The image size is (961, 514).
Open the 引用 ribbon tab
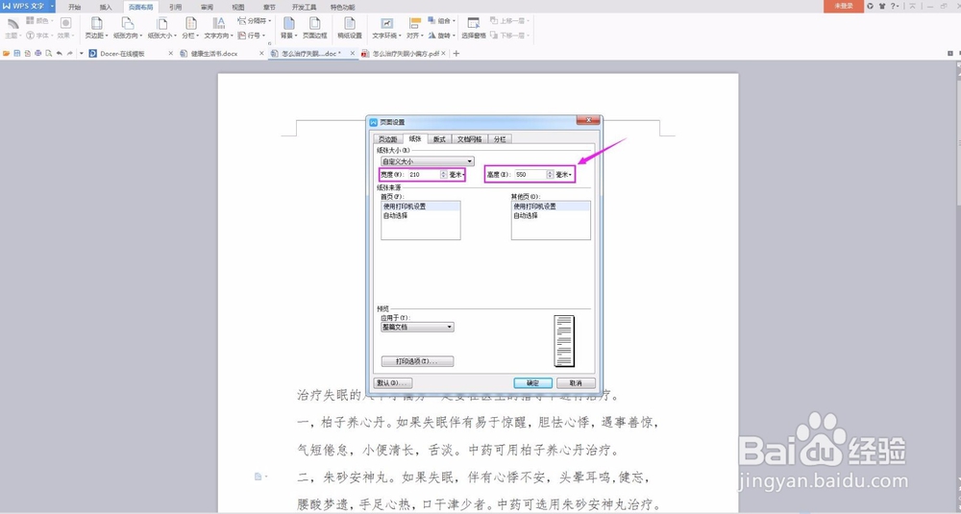click(175, 8)
